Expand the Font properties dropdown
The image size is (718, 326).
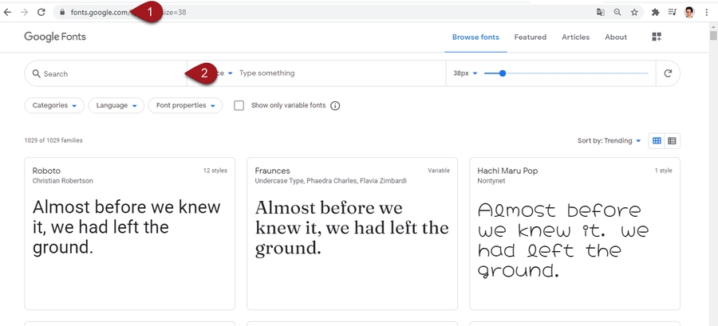(x=185, y=105)
